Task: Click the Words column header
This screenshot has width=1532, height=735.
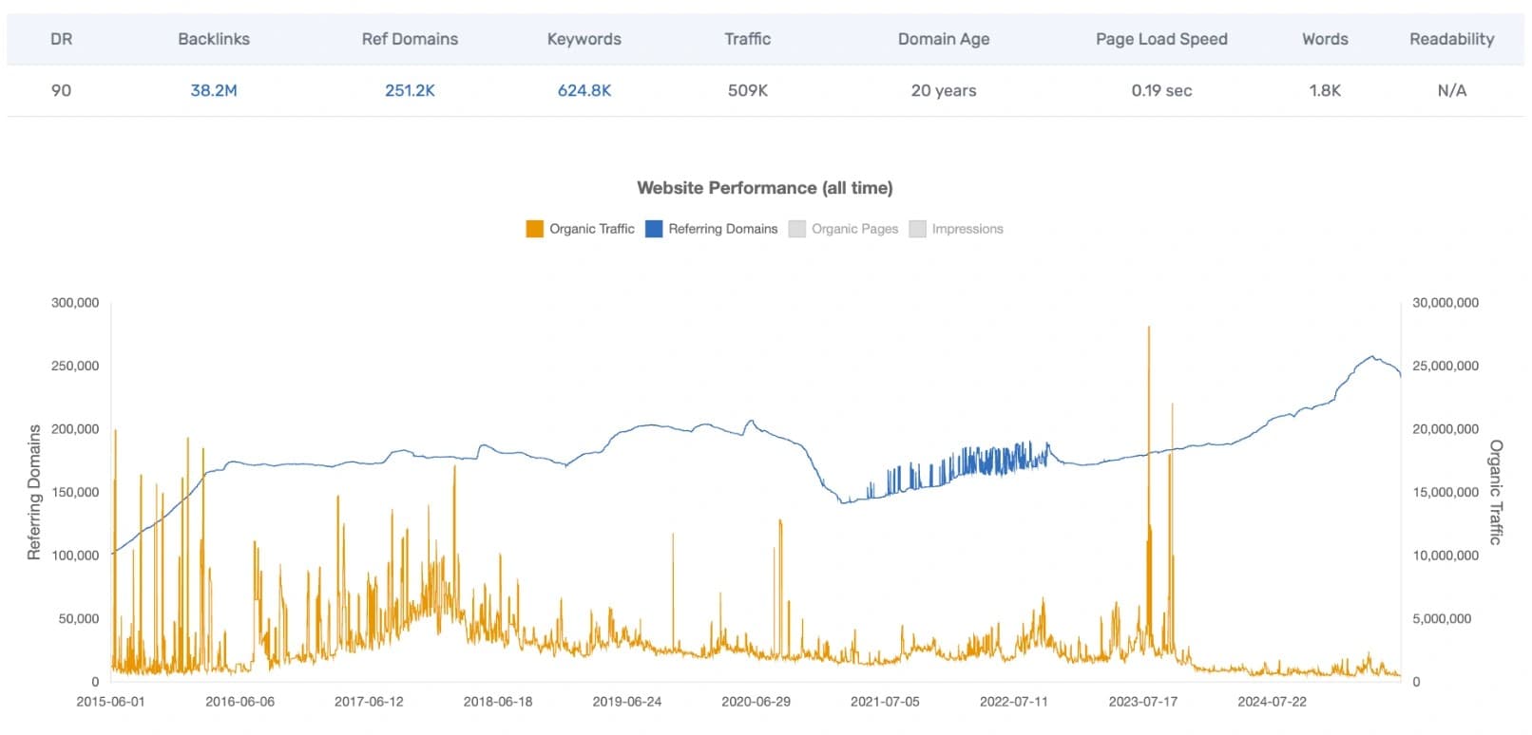Action: point(1325,39)
